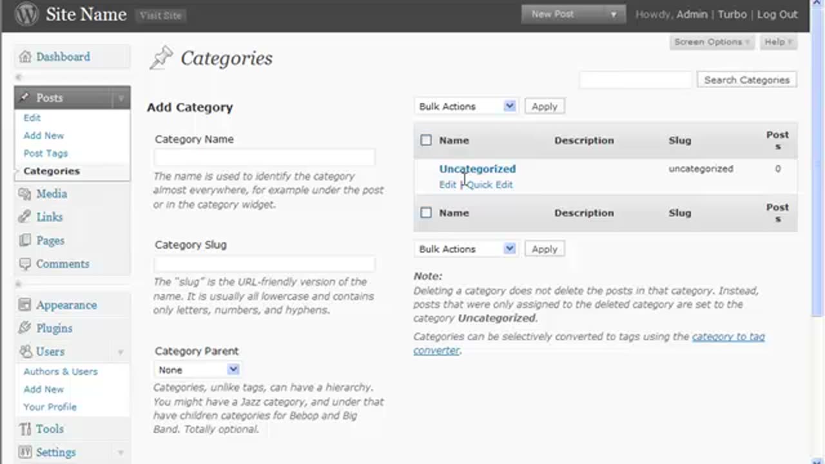Expand Screen Options panel
Screen dimensions: 825x464
pyautogui.click(x=712, y=42)
